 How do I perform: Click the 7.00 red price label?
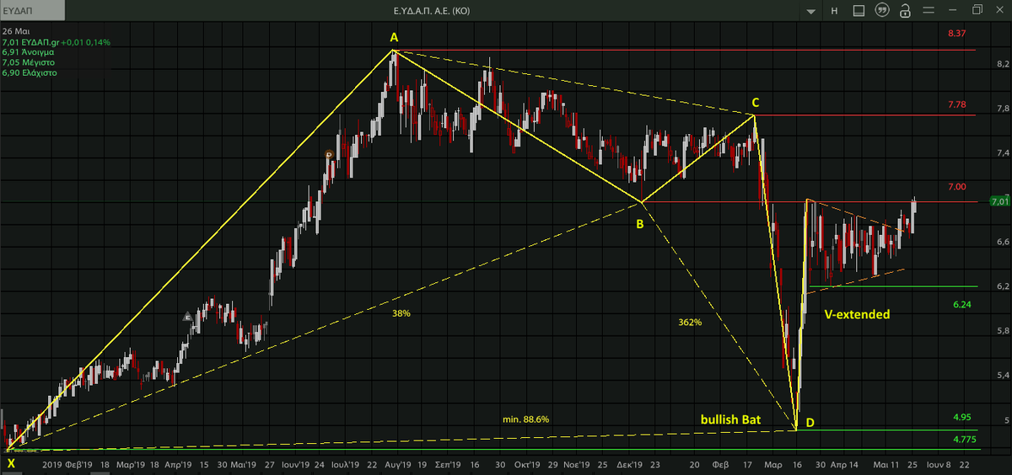coord(956,186)
